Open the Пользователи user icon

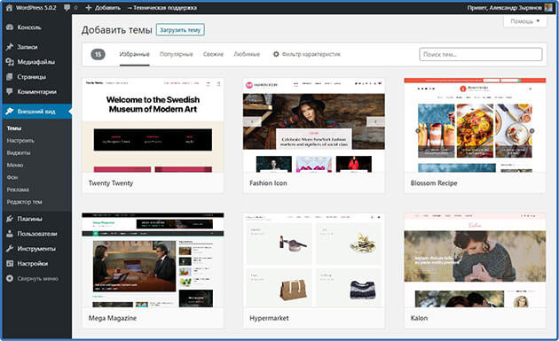point(10,234)
